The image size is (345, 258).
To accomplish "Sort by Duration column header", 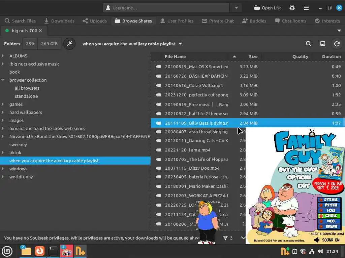I will 332,56.
